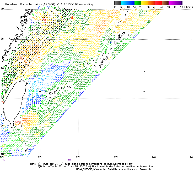Click the '129' longitude label on bottom axis
Image resolution: width=194 pixels, height=171 pixels.
click(x=116, y=157)
